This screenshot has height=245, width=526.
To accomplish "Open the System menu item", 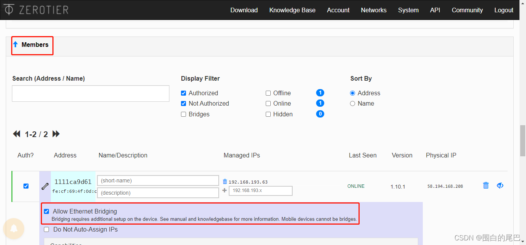I will (408, 10).
